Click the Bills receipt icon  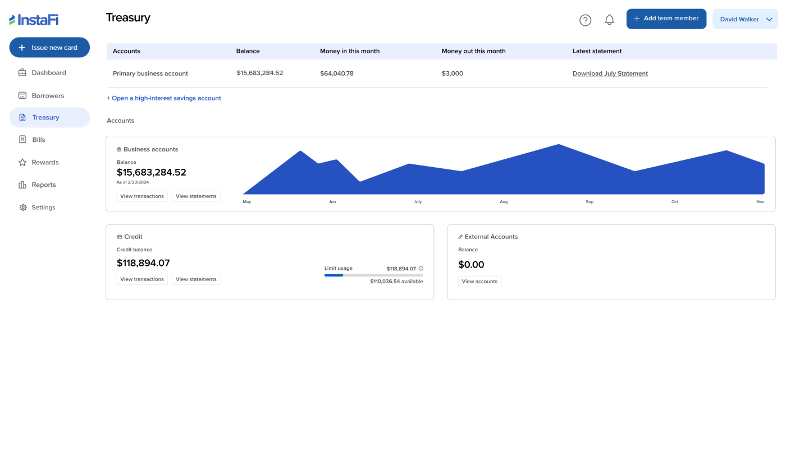pyautogui.click(x=22, y=140)
